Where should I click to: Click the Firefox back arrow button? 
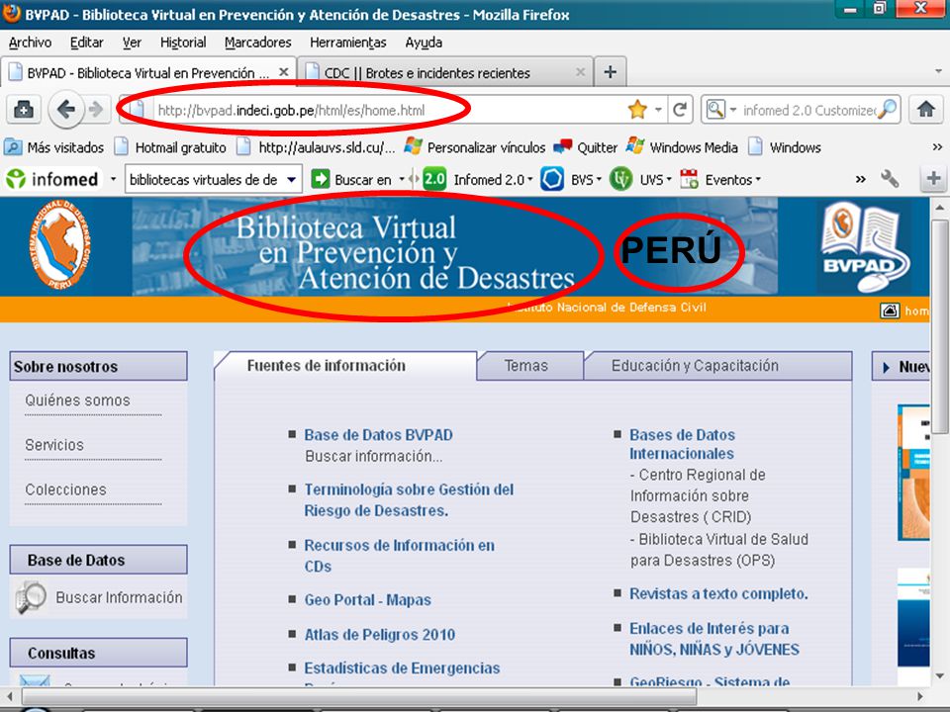point(65,110)
